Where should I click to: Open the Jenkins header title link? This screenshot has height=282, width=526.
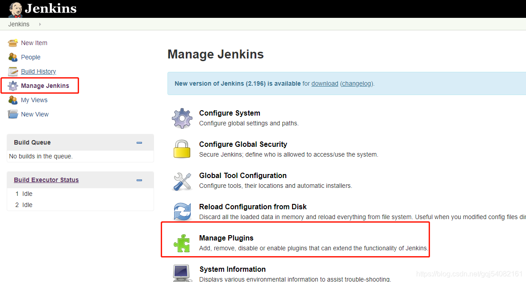[x=50, y=8]
